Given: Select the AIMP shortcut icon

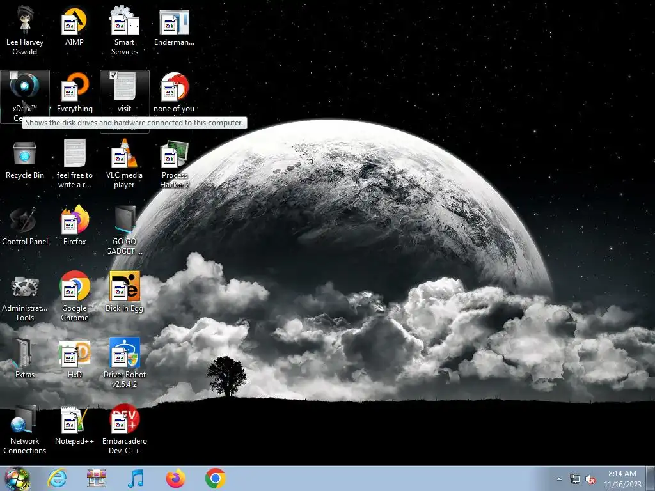Looking at the screenshot, I should click(74, 27).
